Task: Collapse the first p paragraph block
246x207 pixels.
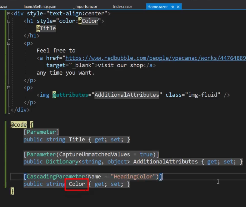Action: pyautogui.click(x=9, y=43)
